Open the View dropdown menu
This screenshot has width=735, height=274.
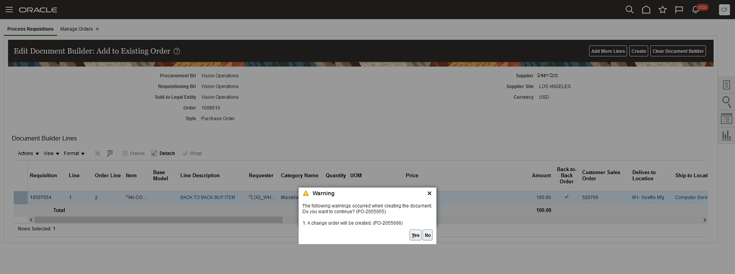tap(51, 153)
